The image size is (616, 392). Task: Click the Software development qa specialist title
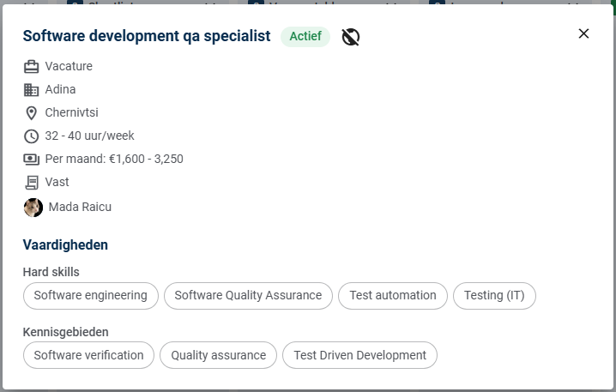click(x=147, y=36)
